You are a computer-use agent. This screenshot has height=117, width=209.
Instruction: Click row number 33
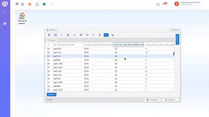[x=48, y=90]
